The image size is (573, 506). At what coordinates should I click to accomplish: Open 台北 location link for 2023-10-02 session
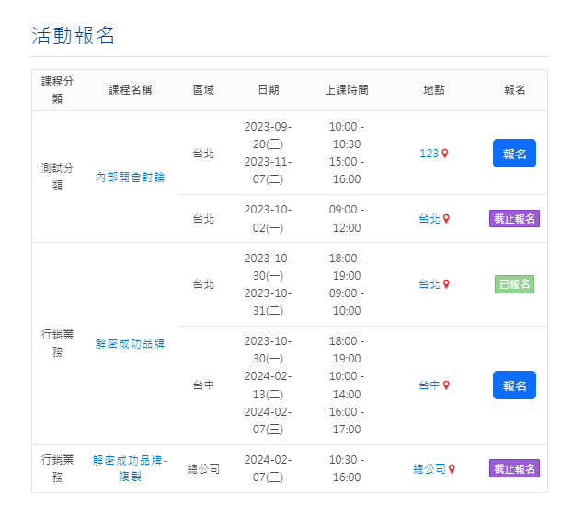[x=429, y=219]
